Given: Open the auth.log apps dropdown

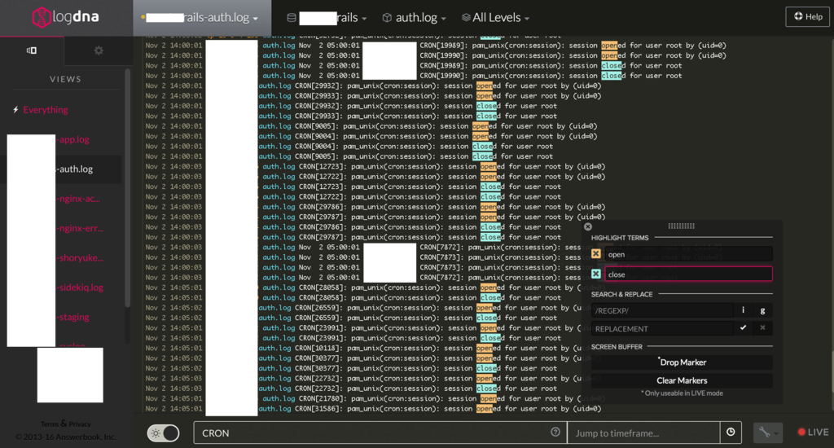Looking at the screenshot, I should tap(415, 18).
